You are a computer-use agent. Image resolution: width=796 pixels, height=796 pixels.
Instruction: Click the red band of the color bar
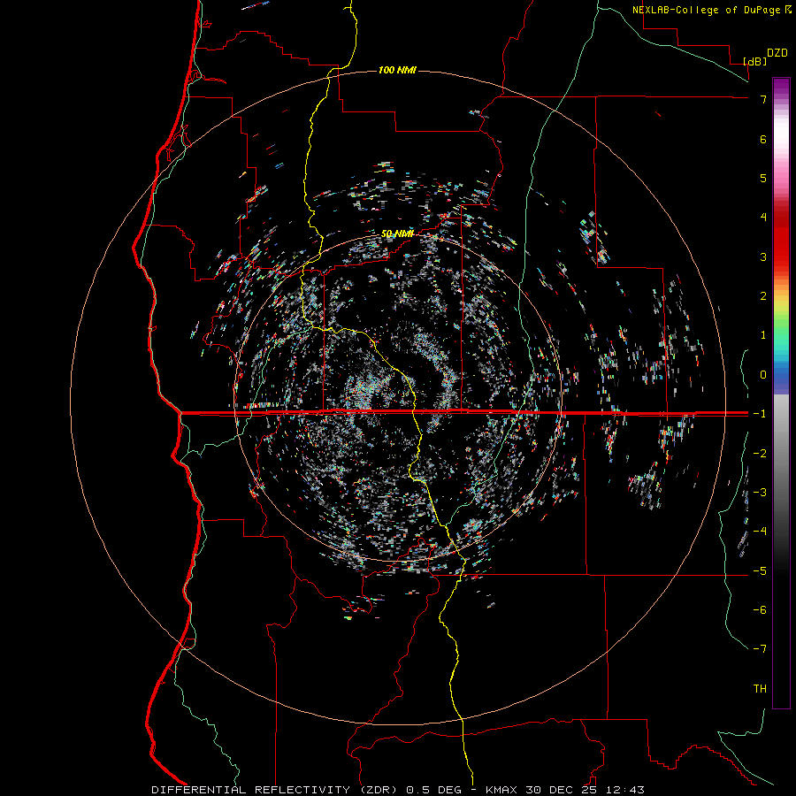click(x=781, y=244)
